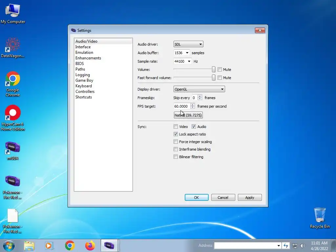Click the Show desktop strip at taskbar end
This screenshot has height=252, width=336.
coord(334,245)
